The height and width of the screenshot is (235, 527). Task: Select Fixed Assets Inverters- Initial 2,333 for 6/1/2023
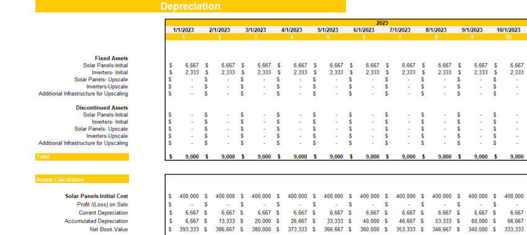(x=373, y=73)
